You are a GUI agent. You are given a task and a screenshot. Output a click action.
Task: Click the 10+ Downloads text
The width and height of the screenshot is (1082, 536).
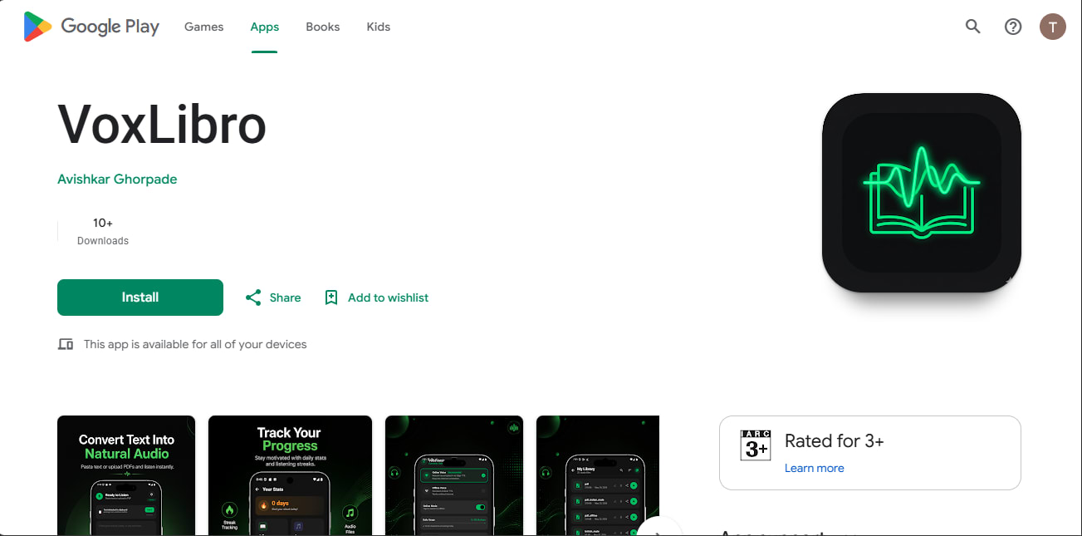click(x=103, y=231)
